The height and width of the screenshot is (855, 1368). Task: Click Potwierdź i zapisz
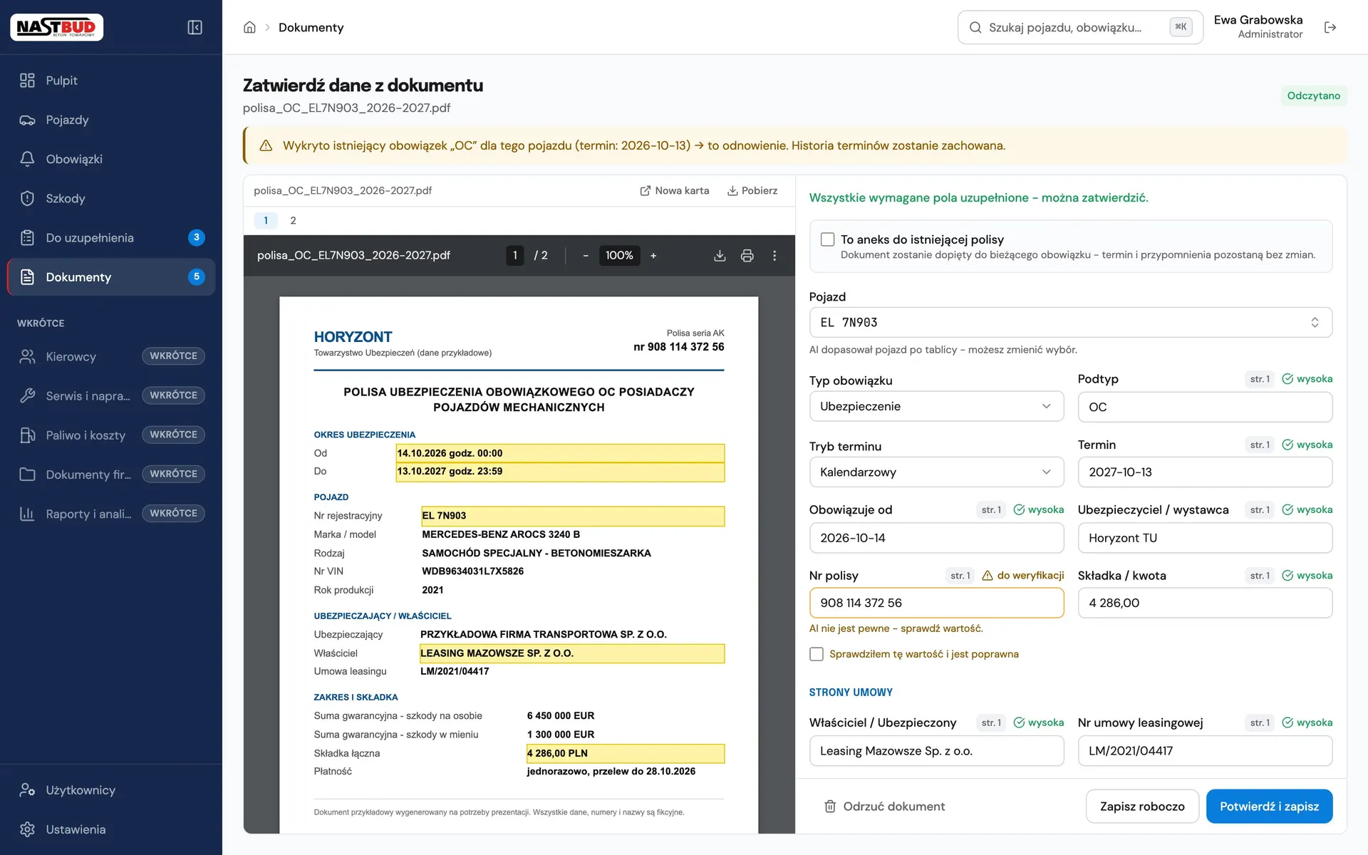tap(1269, 807)
